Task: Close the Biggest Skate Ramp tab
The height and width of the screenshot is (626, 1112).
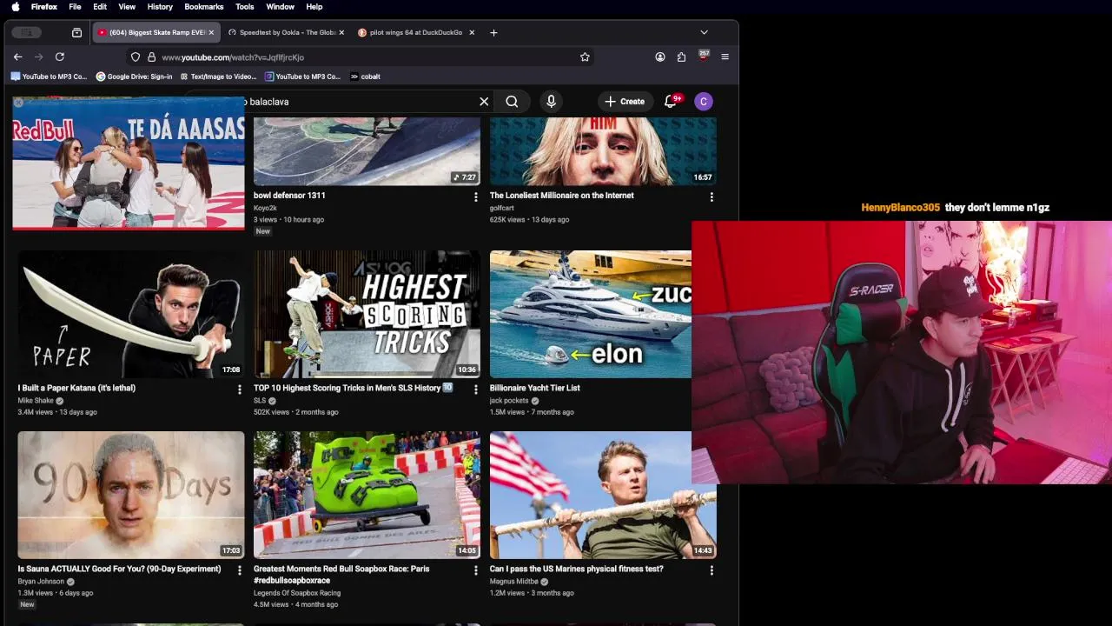Action: 211,32
